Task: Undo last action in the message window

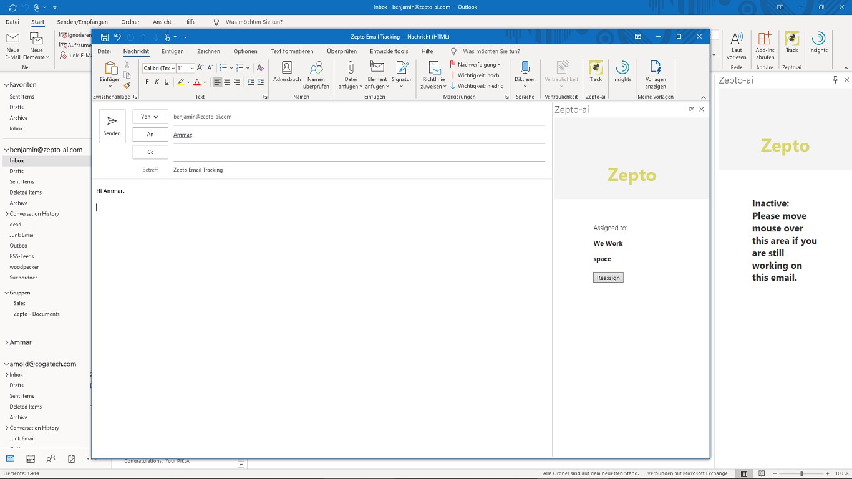Action: point(117,37)
